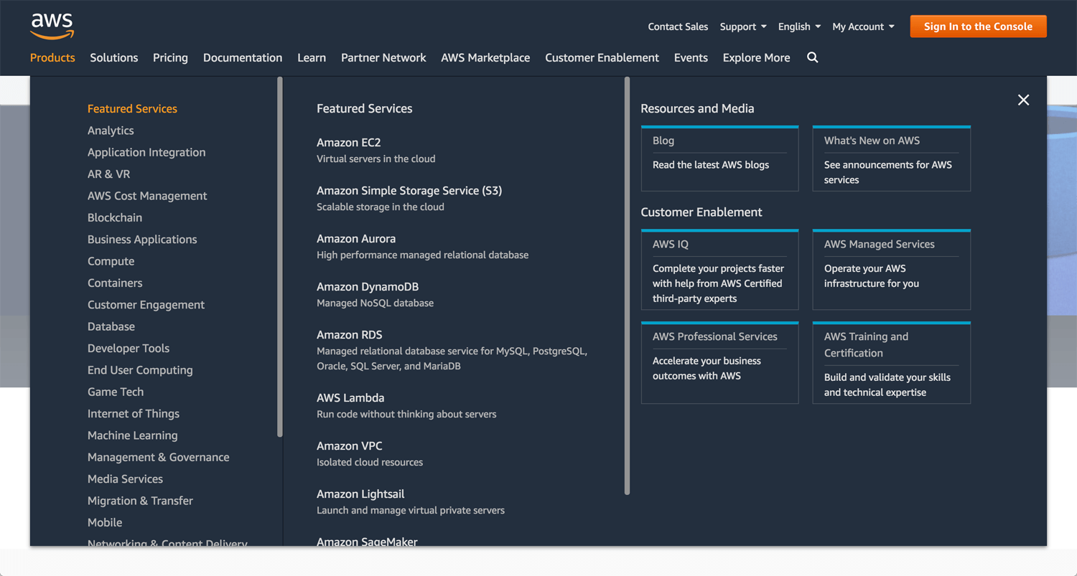Click Sign In to the Console
Screen dimensions: 1077x576
click(x=978, y=27)
